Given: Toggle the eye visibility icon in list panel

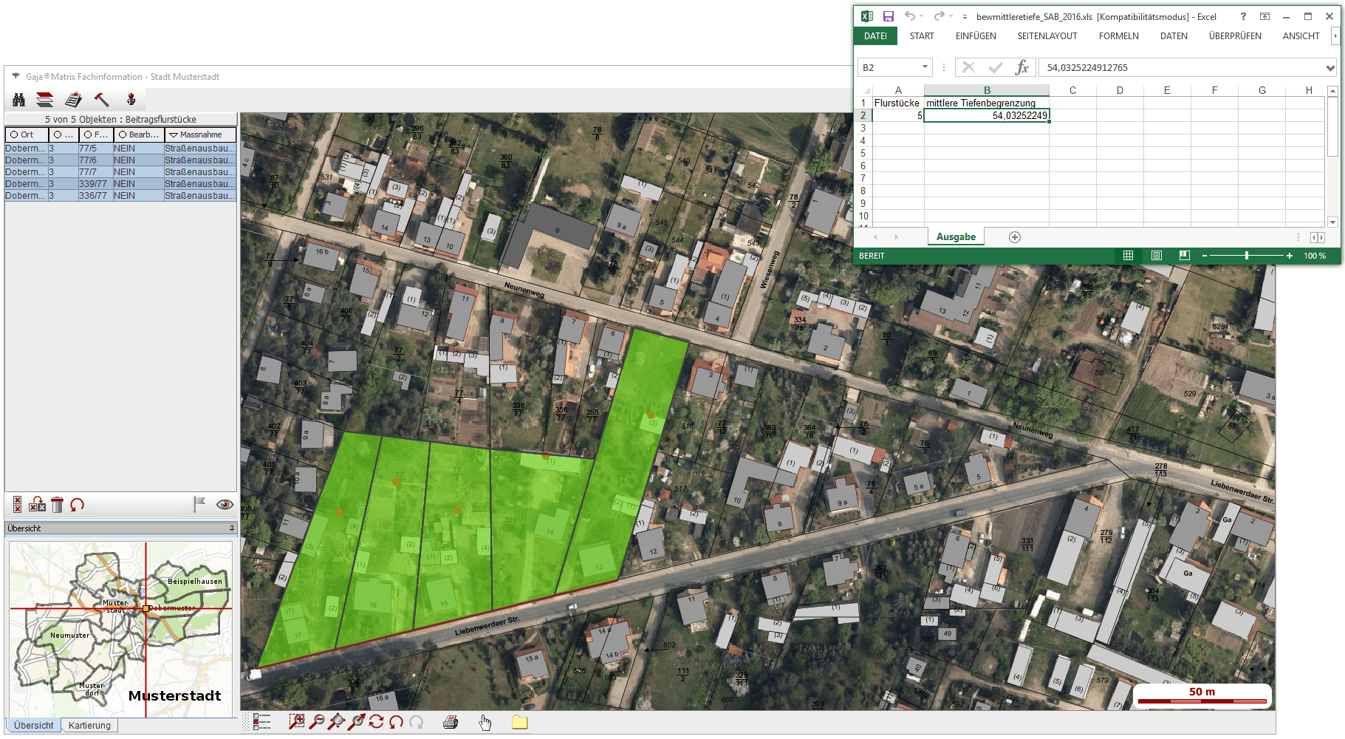Looking at the screenshot, I should (x=225, y=505).
